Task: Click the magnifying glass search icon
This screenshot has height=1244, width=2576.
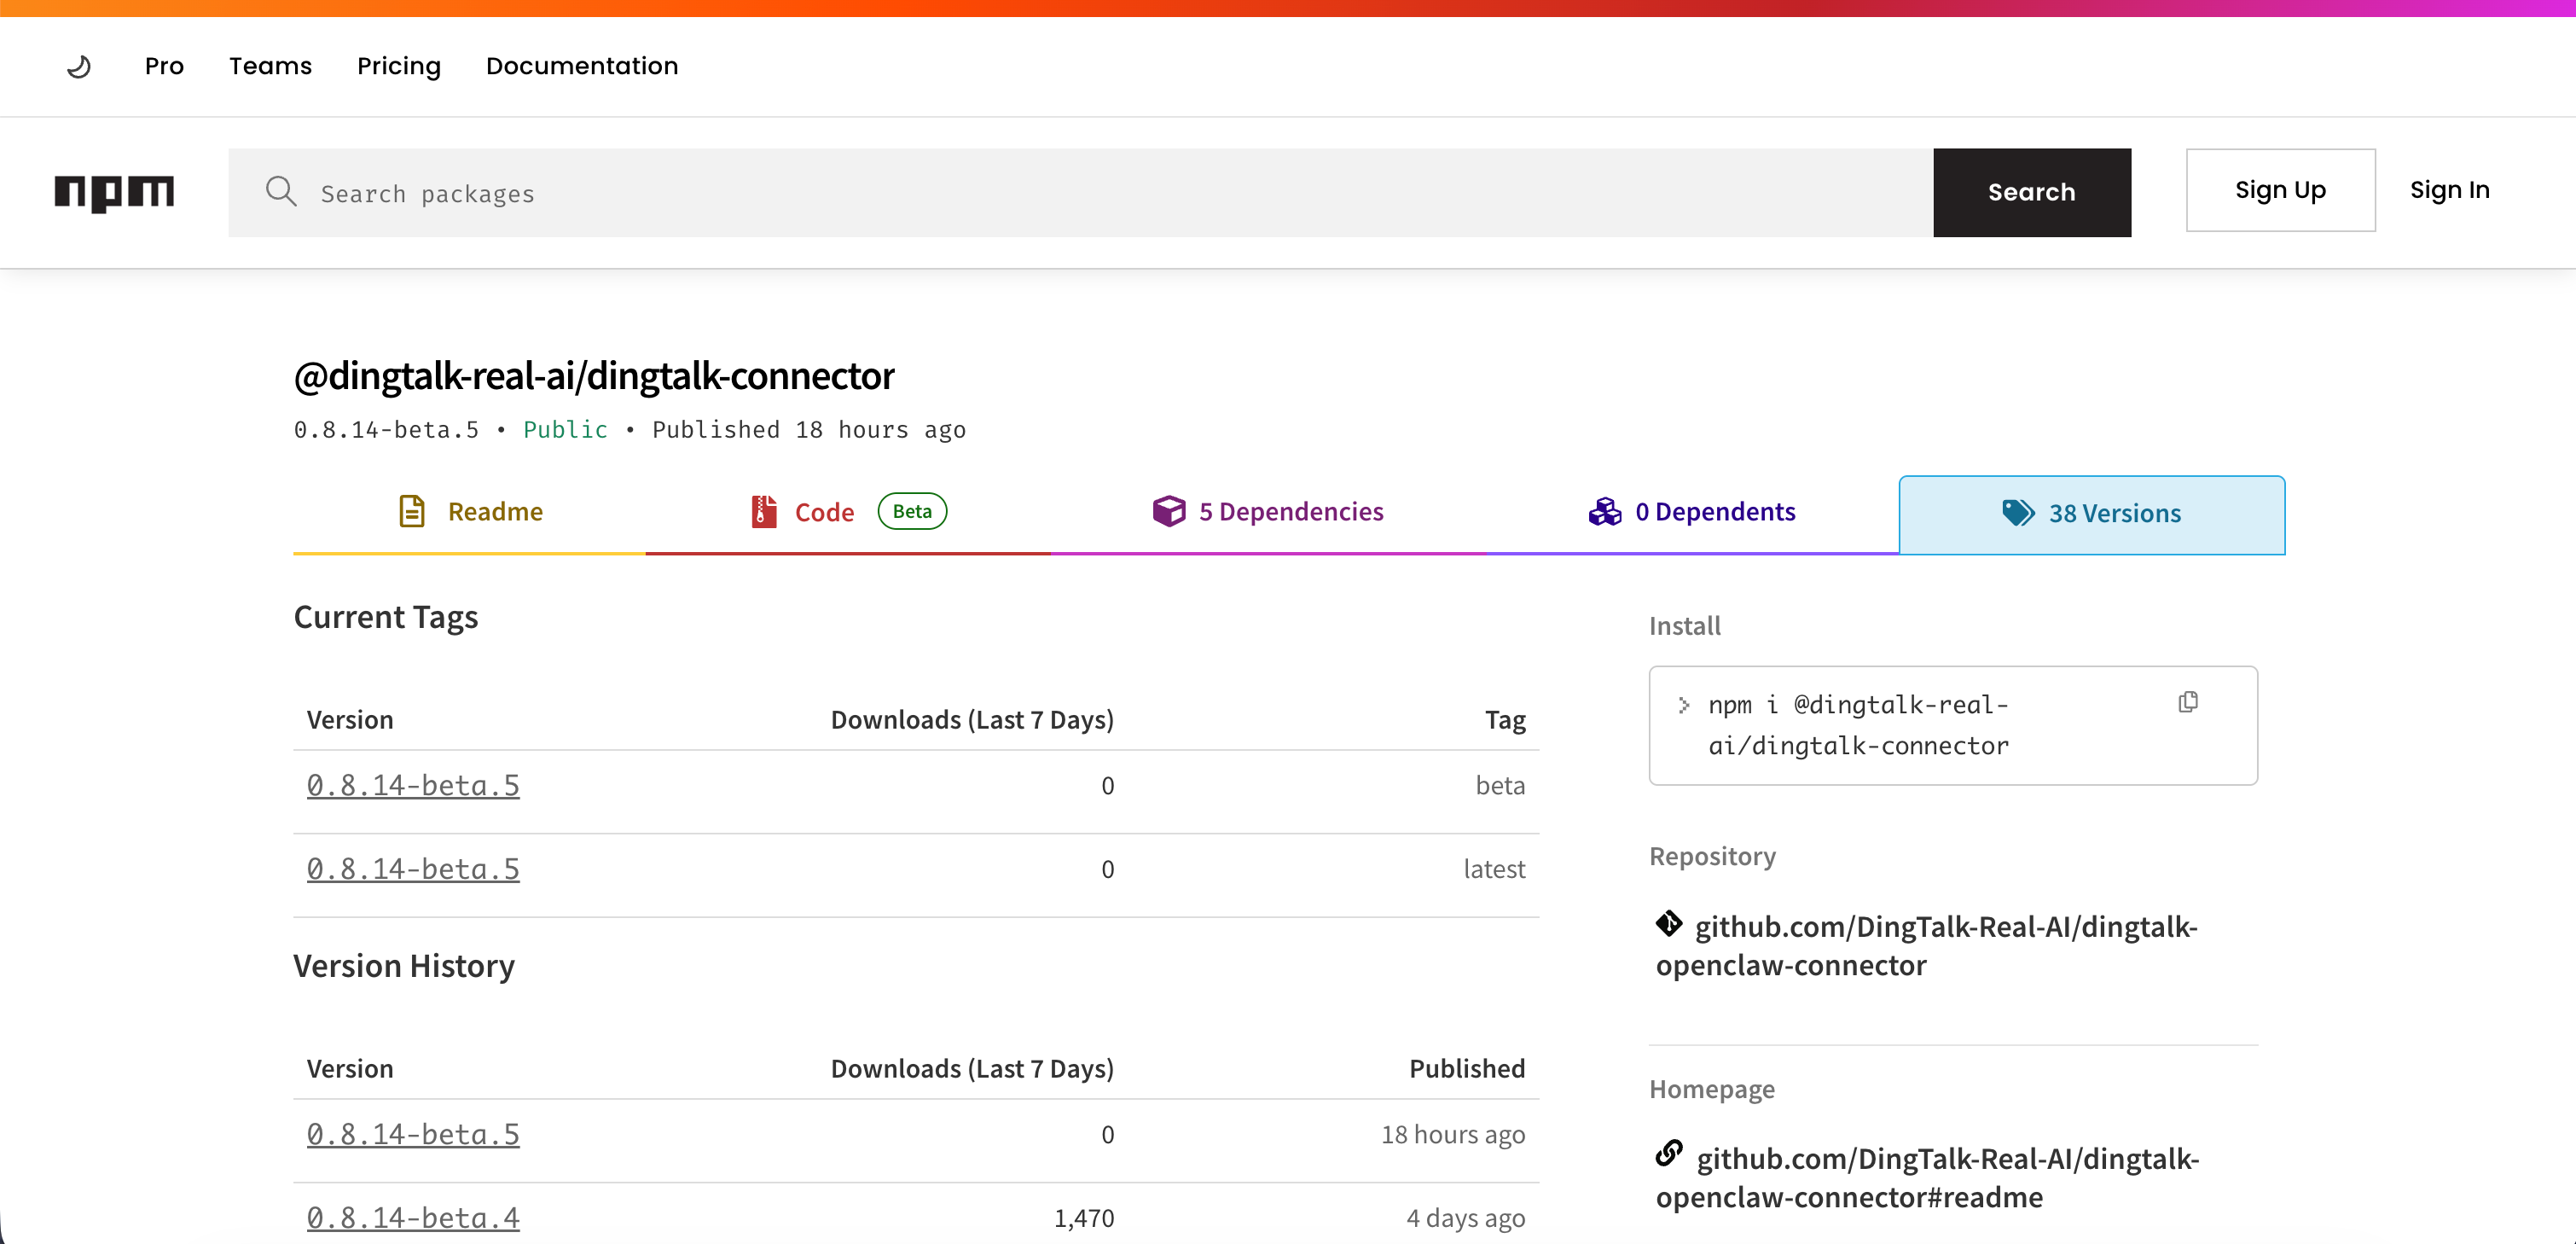Action: [281, 192]
